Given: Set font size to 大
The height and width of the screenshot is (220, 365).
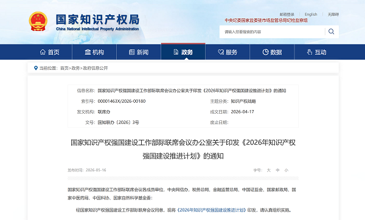Looking at the screenshot, I should coord(269,170).
